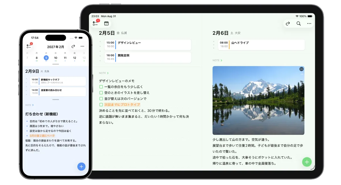This screenshot has height=185, width=341.
Task: Select day 12 in the iPhone week strip
Action: pyautogui.click(x=74, y=58)
